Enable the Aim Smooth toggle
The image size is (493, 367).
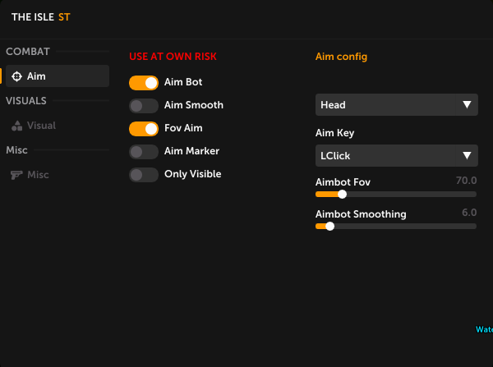click(x=144, y=106)
